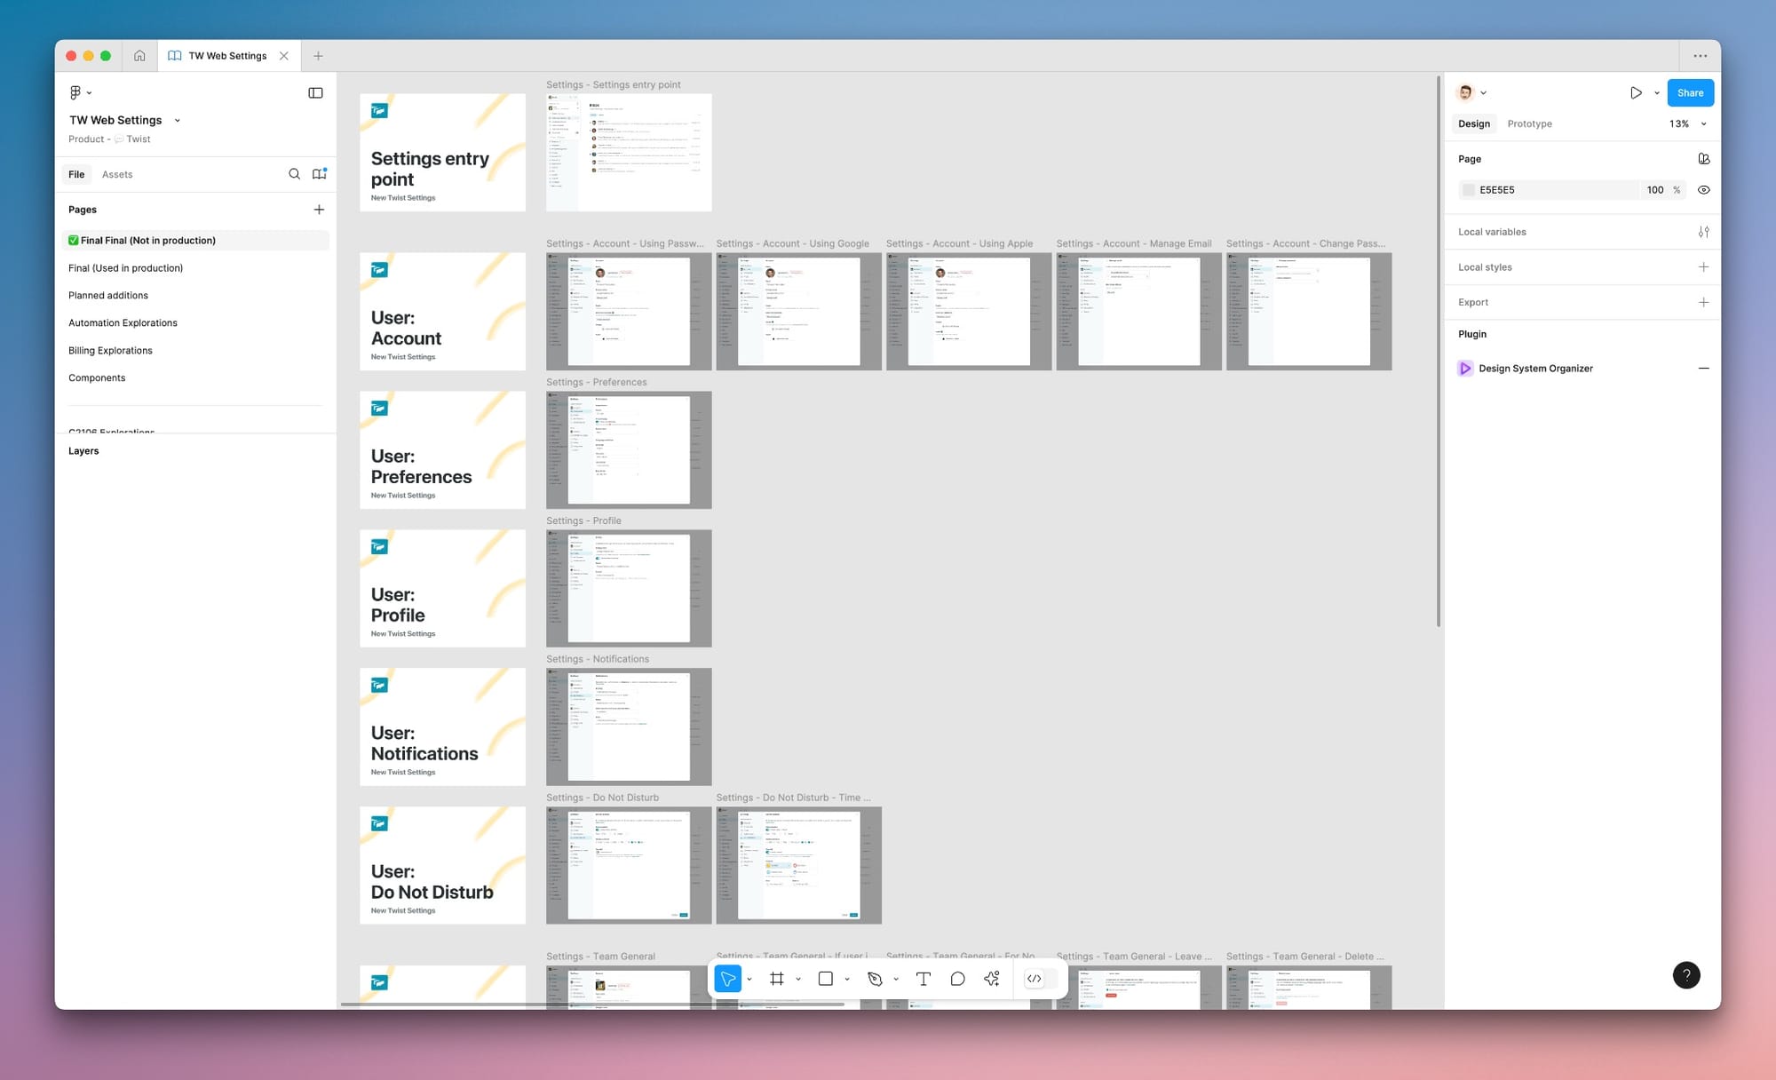Collapse the left sidebar panel
1776x1080 pixels.
[x=316, y=92]
